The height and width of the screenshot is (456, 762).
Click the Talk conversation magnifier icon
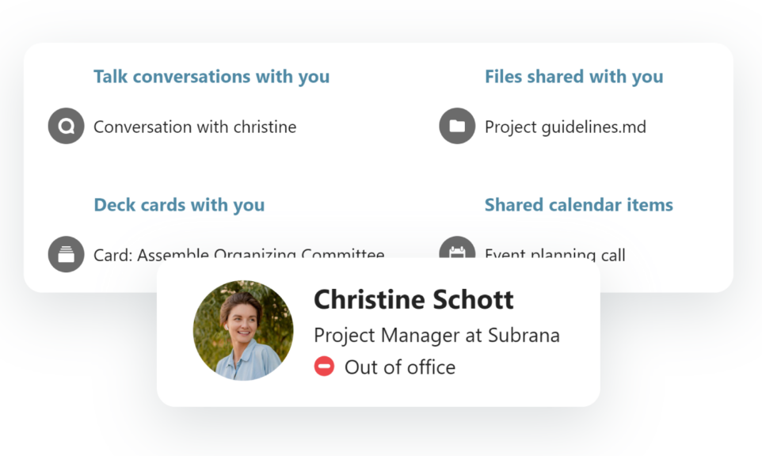(67, 125)
